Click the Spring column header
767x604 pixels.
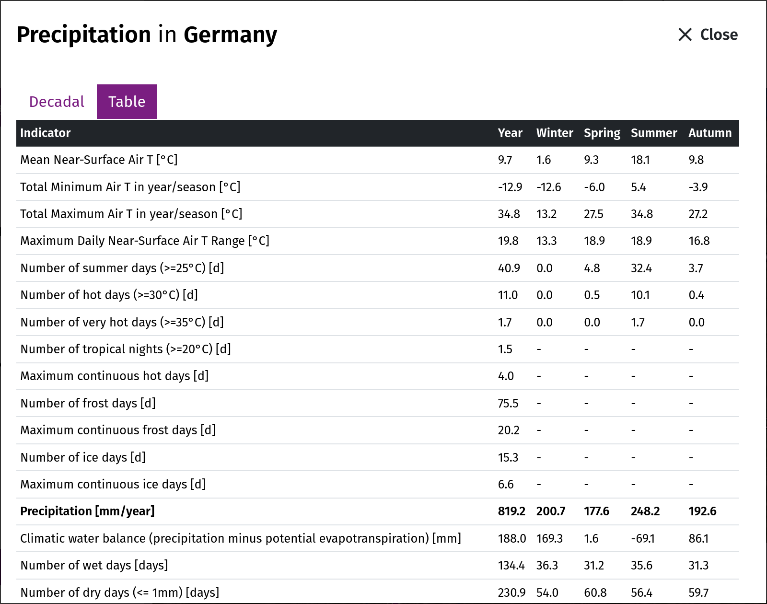point(602,133)
